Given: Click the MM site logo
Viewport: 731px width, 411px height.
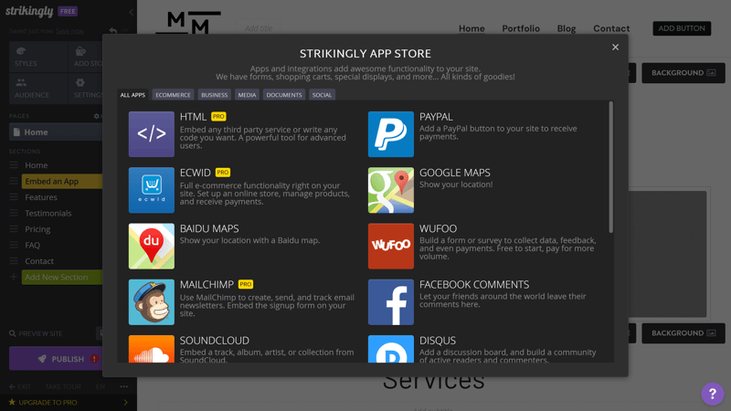Looking at the screenshot, I should pyautogui.click(x=188, y=23).
